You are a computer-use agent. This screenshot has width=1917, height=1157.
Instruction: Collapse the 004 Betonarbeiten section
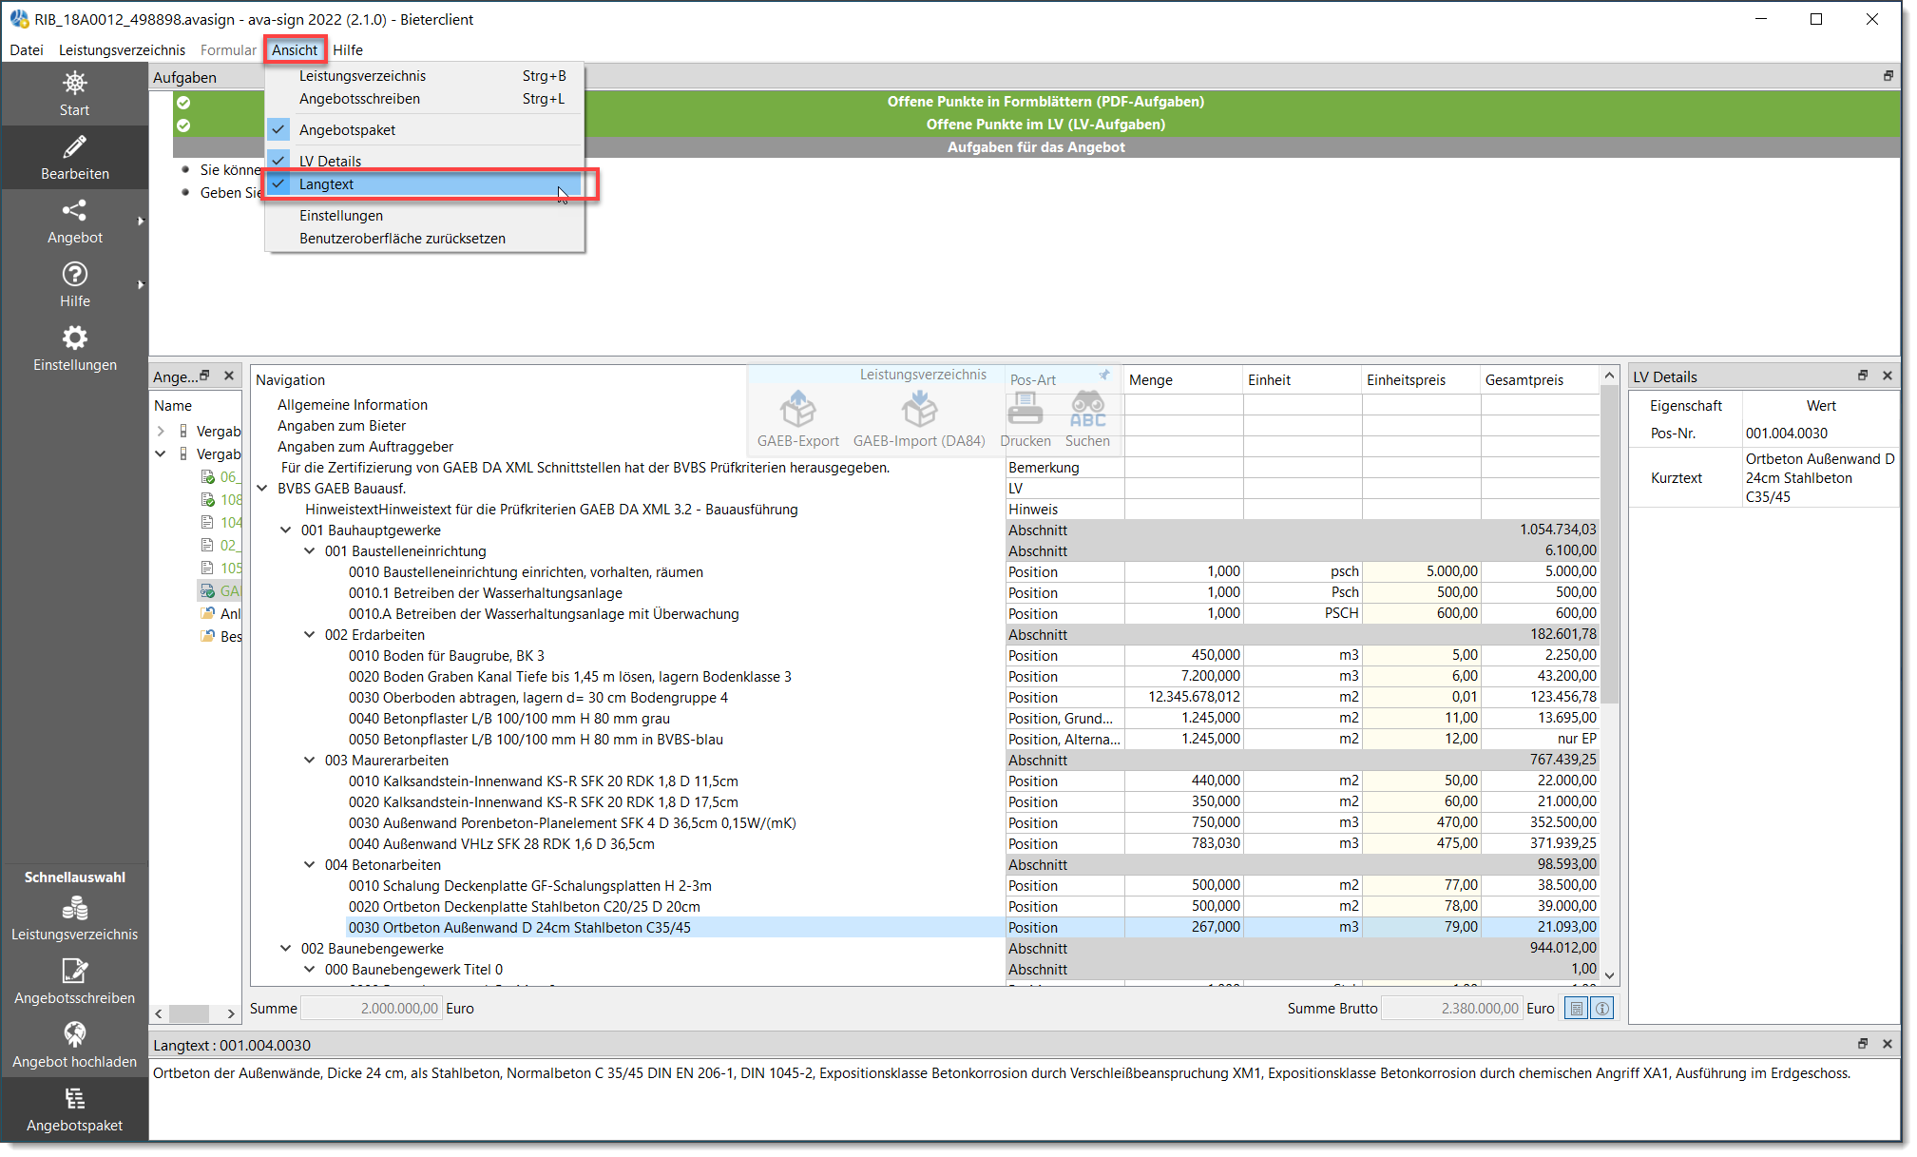point(309,865)
